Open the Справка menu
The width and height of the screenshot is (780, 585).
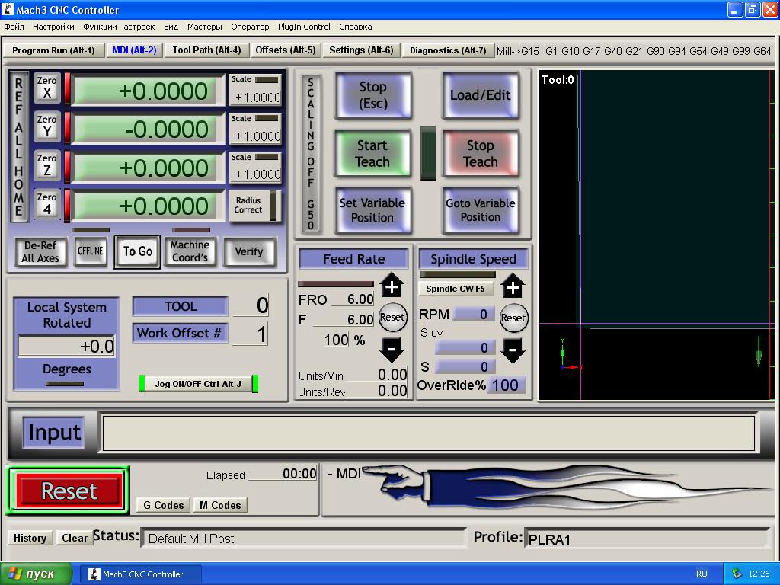(355, 27)
